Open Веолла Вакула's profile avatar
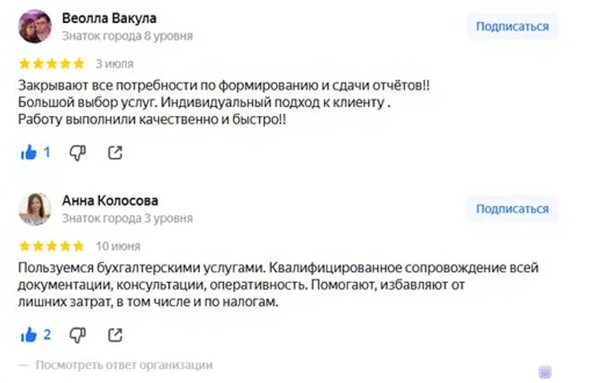The height and width of the screenshot is (383, 601). point(35,26)
